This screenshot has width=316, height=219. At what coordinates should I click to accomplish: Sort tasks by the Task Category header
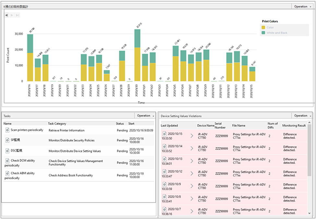57,124
